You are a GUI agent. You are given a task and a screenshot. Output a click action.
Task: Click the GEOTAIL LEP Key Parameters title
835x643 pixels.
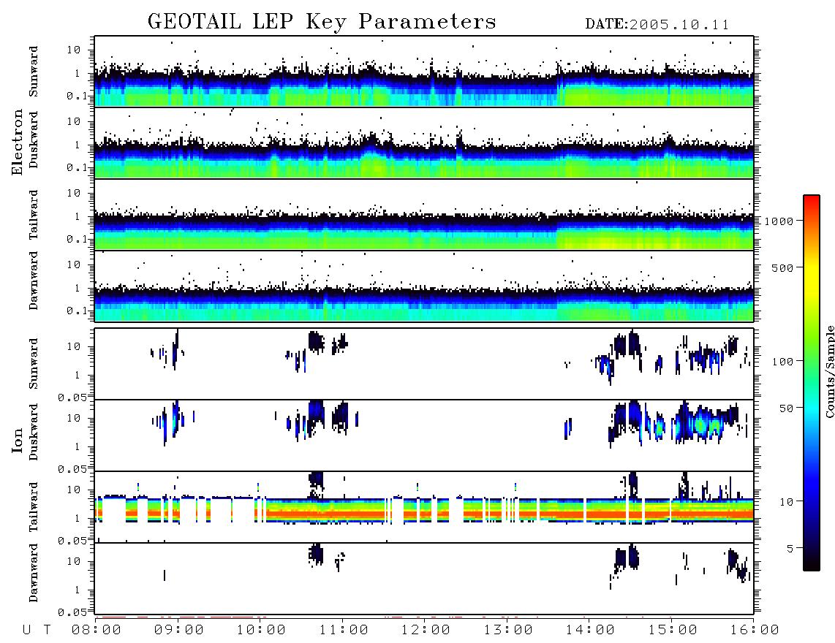322,22
